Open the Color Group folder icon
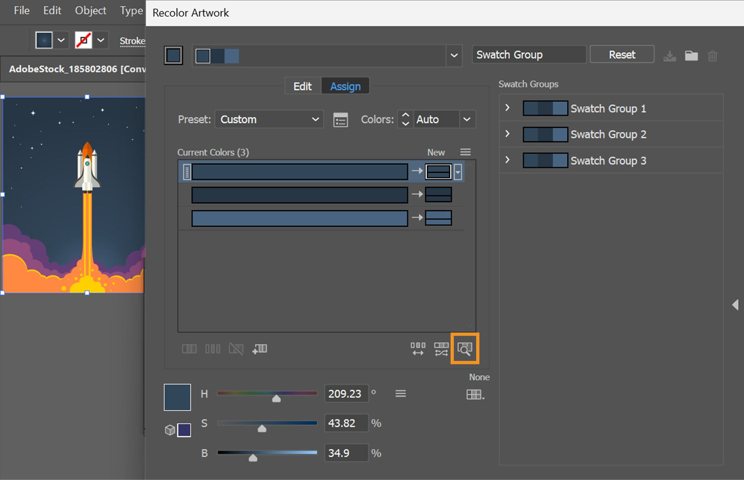The height and width of the screenshot is (480, 744). [691, 55]
